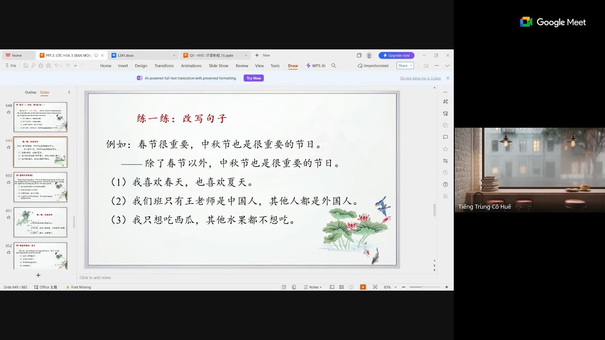605x340 pixels.
Task: Select slide 652 thumbnail
Action: pos(41,255)
